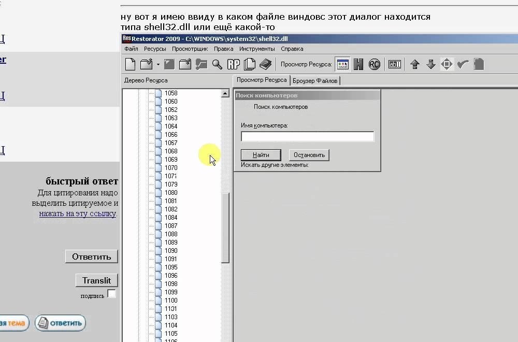Click 'Поиск компьютеров' dialog title bar
This screenshot has width=518, height=342.
coord(307,95)
